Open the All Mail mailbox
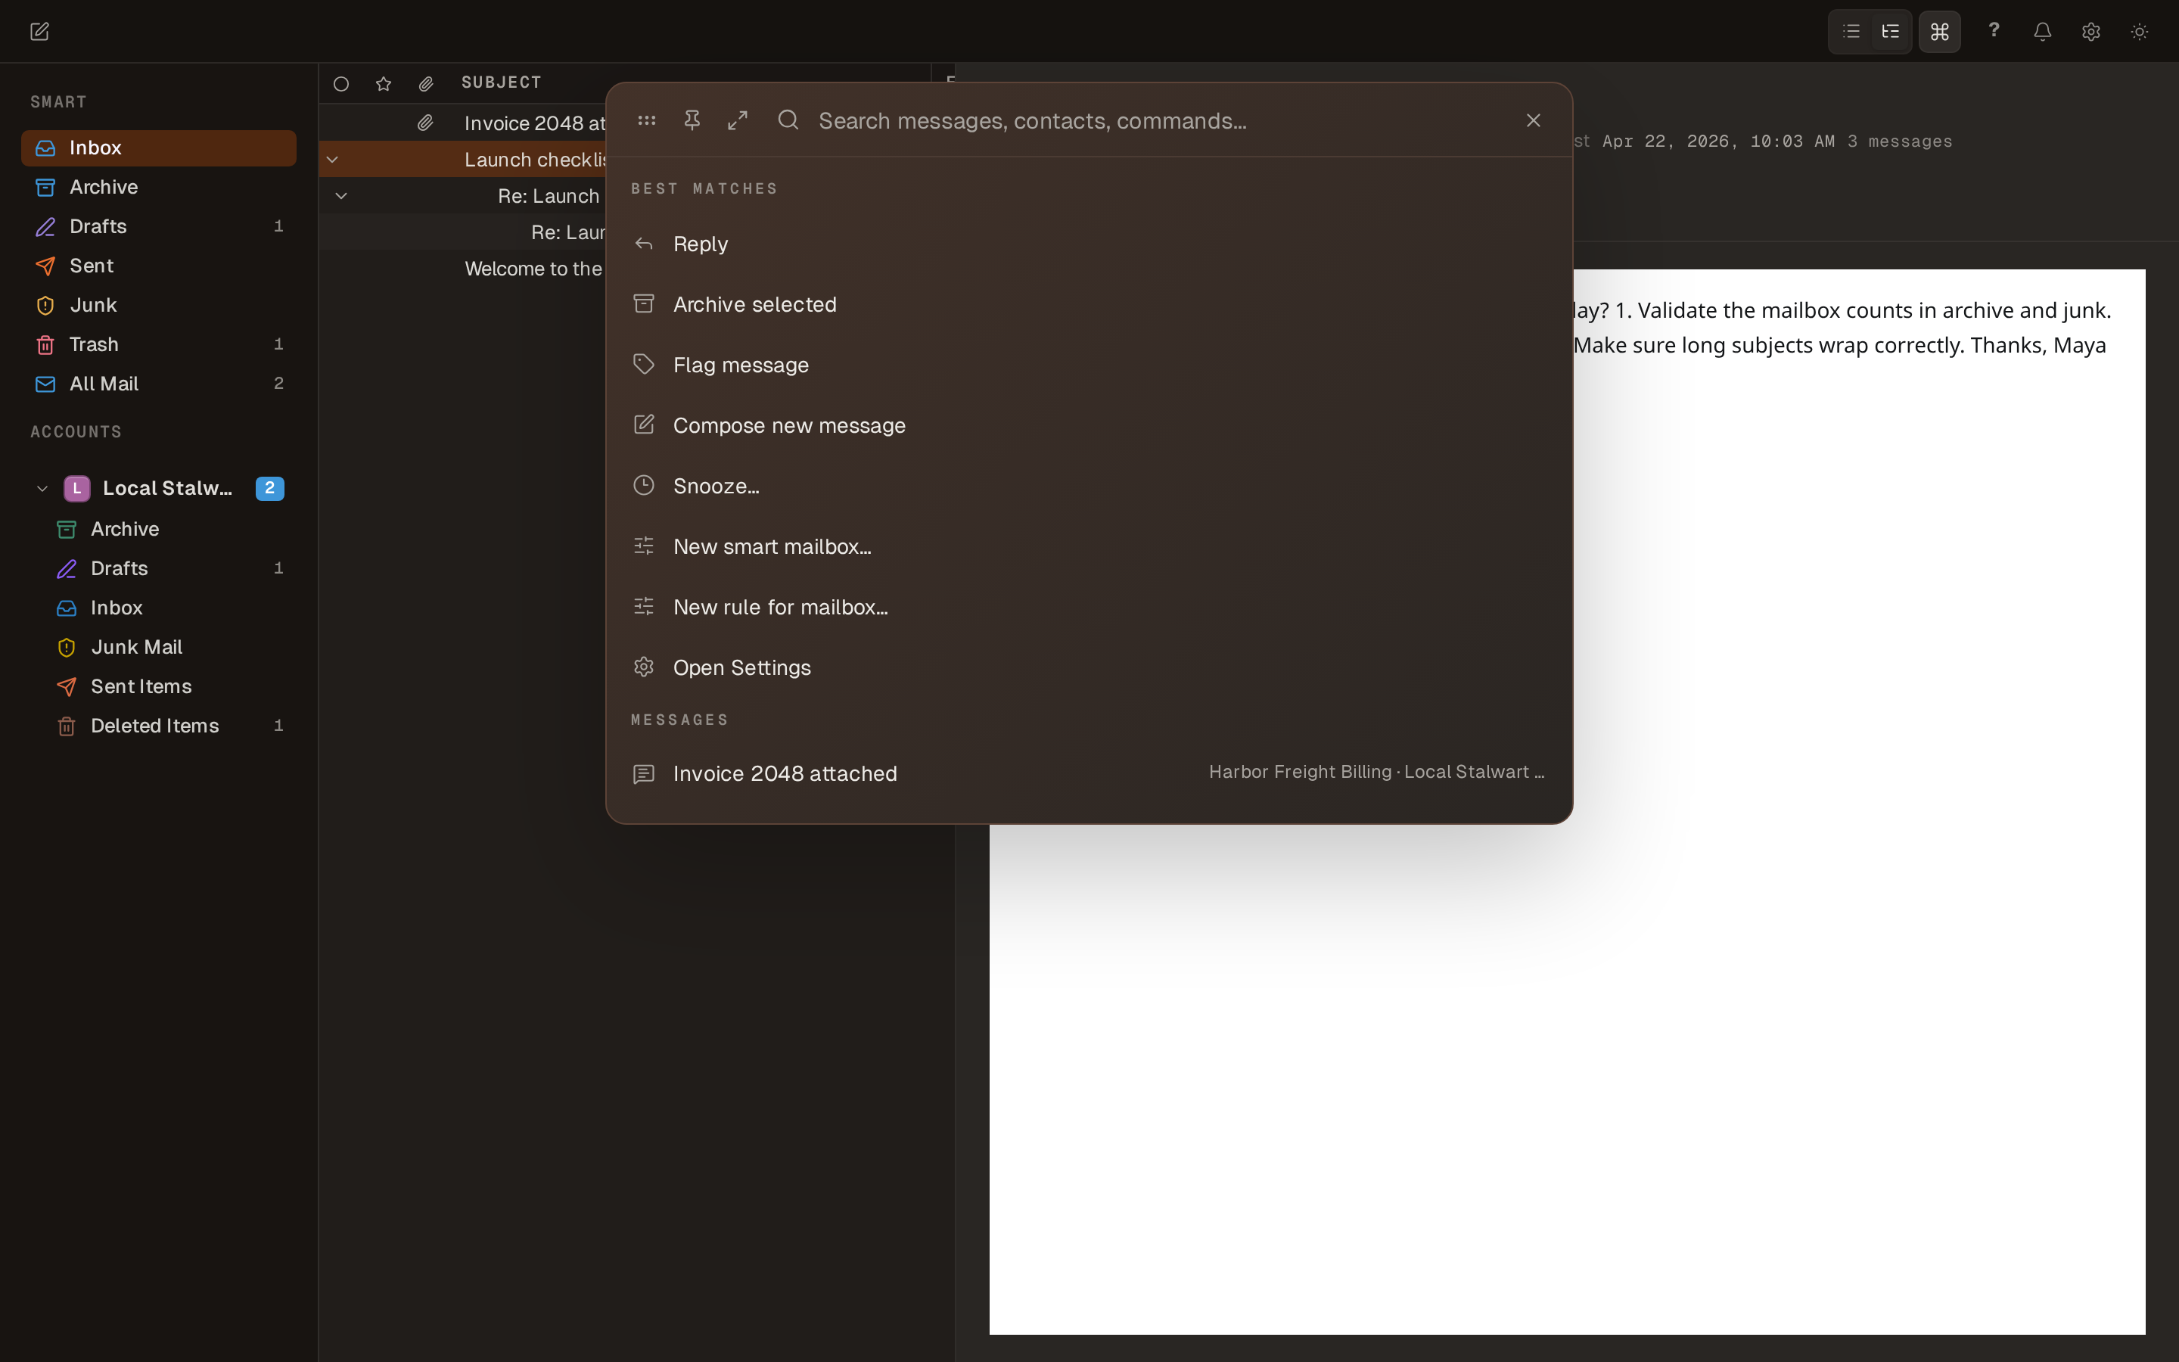Viewport: 2179px width, 1362px height. [158, 384]
